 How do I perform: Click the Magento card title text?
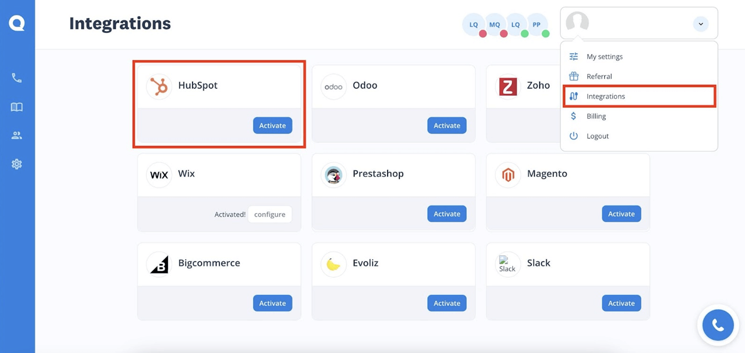547,174
